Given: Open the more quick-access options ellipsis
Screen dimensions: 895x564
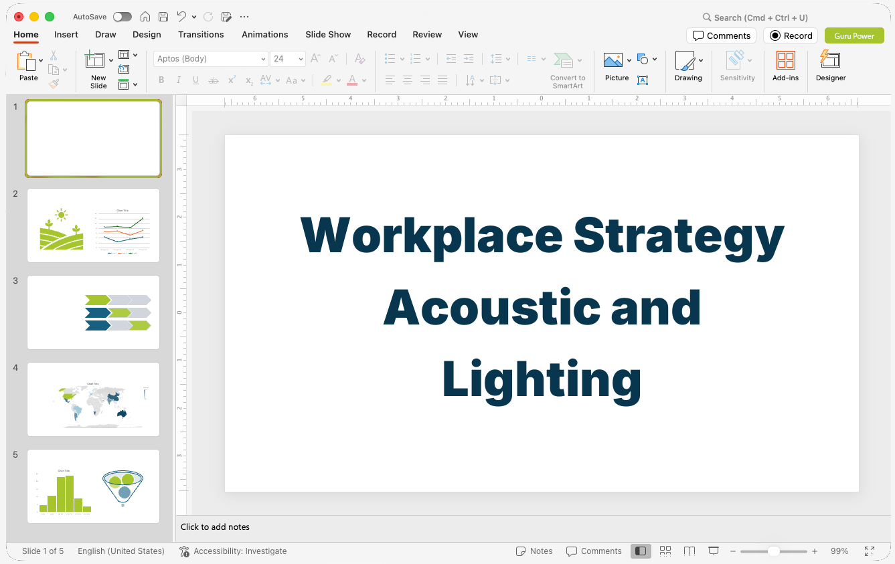Looking at the screenshot, I should [244, 17].
